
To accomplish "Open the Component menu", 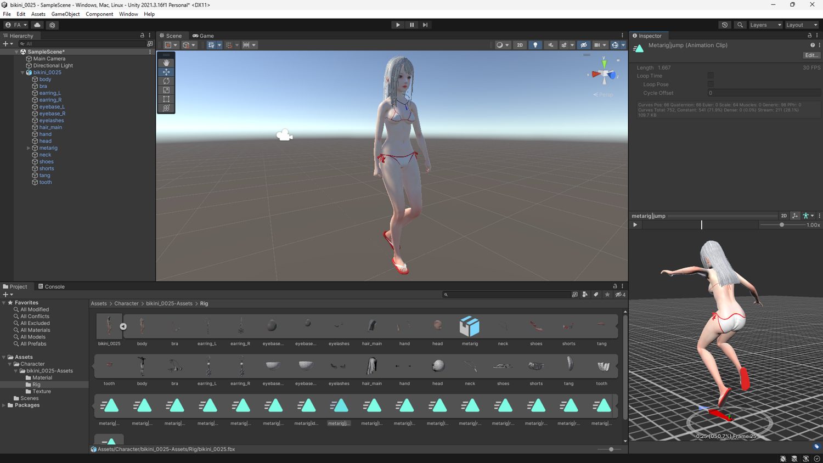I will (x=99, y=14).
